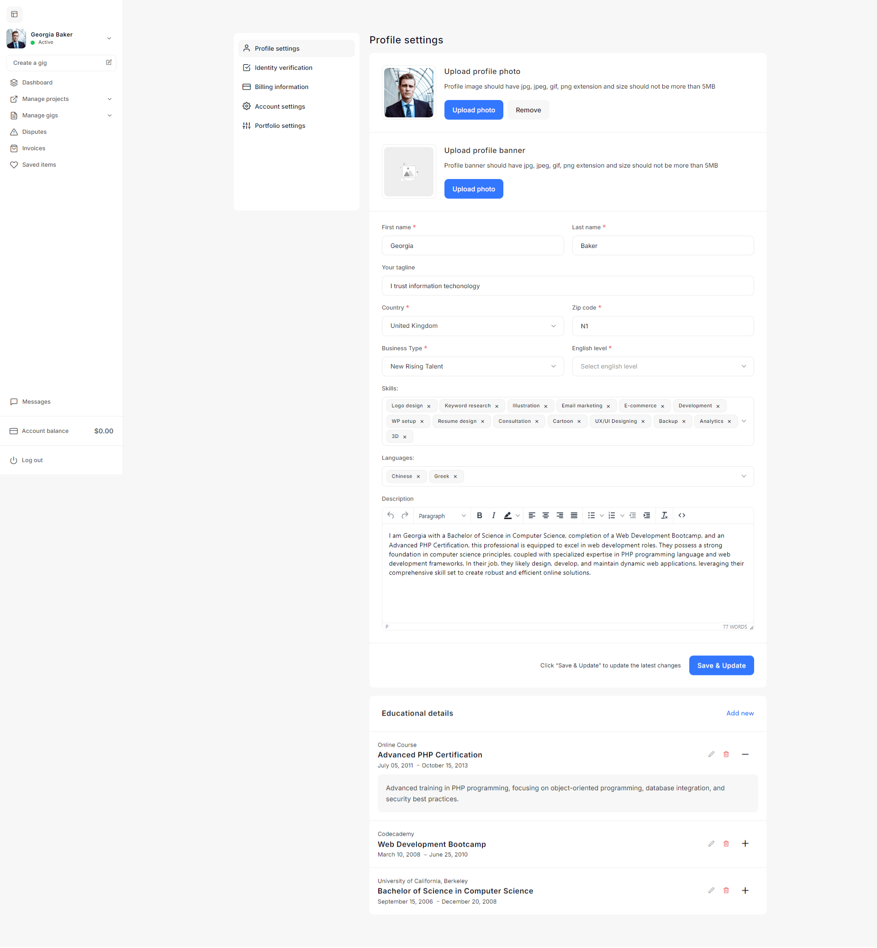Click the Save & Update button
Image resolution: width=877 pixels, height=948 pixels.
[721, 665]
